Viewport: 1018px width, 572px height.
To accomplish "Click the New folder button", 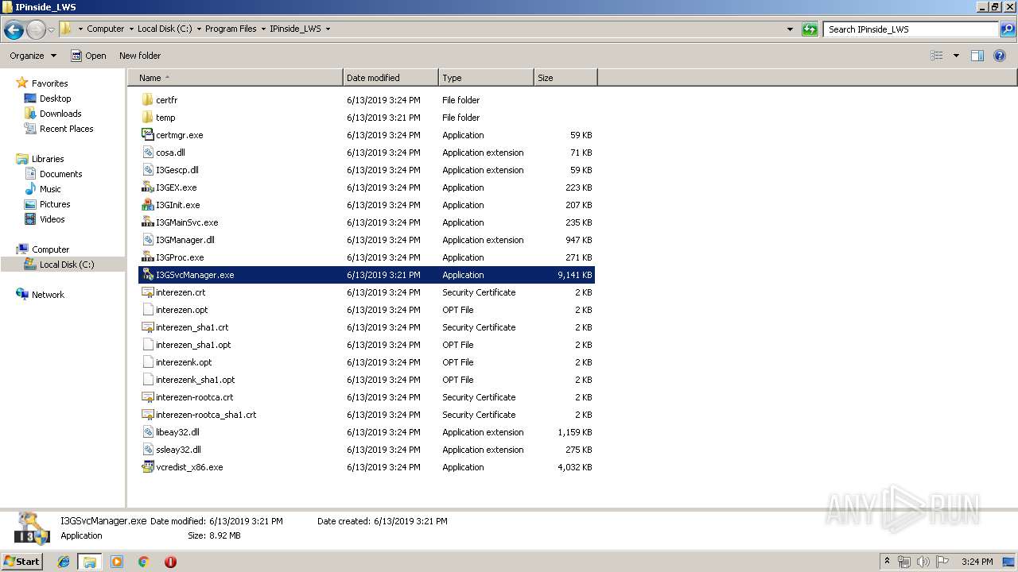I will tap(140, 56).
